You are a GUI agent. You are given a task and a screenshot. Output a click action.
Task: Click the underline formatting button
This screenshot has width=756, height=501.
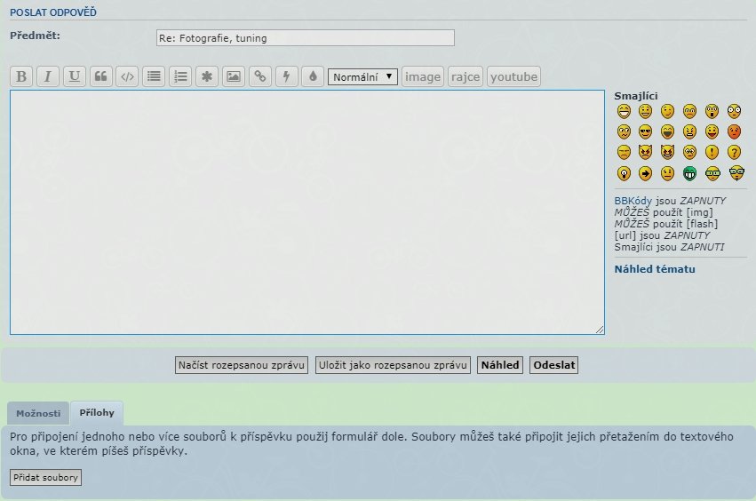click(75, 76)
